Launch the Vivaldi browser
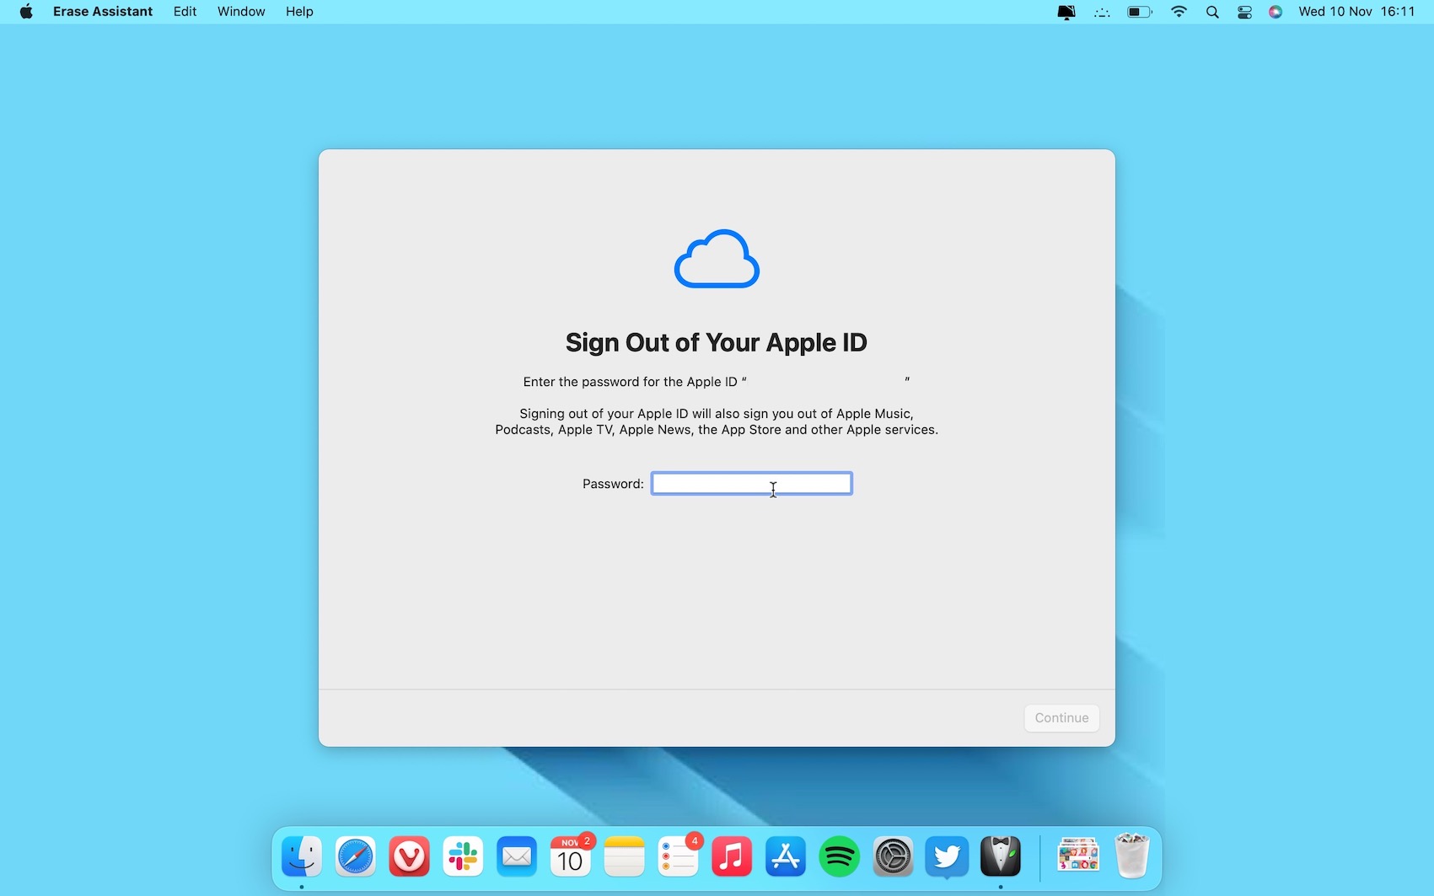 point(408,856)
